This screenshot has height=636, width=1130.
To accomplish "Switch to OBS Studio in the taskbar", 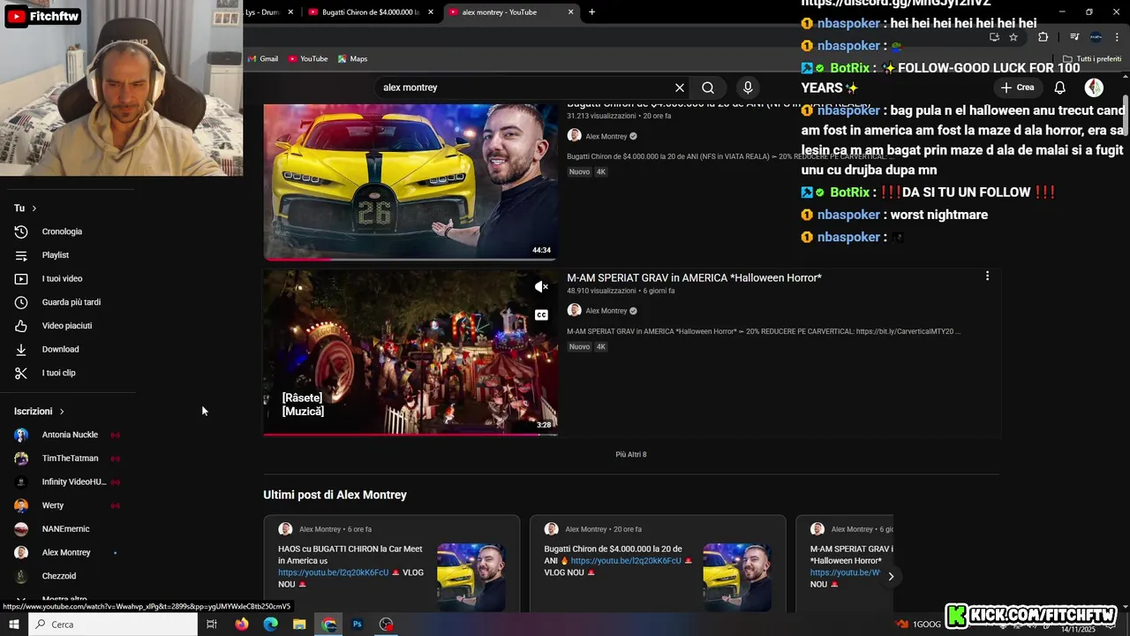I will coord(386,624).
